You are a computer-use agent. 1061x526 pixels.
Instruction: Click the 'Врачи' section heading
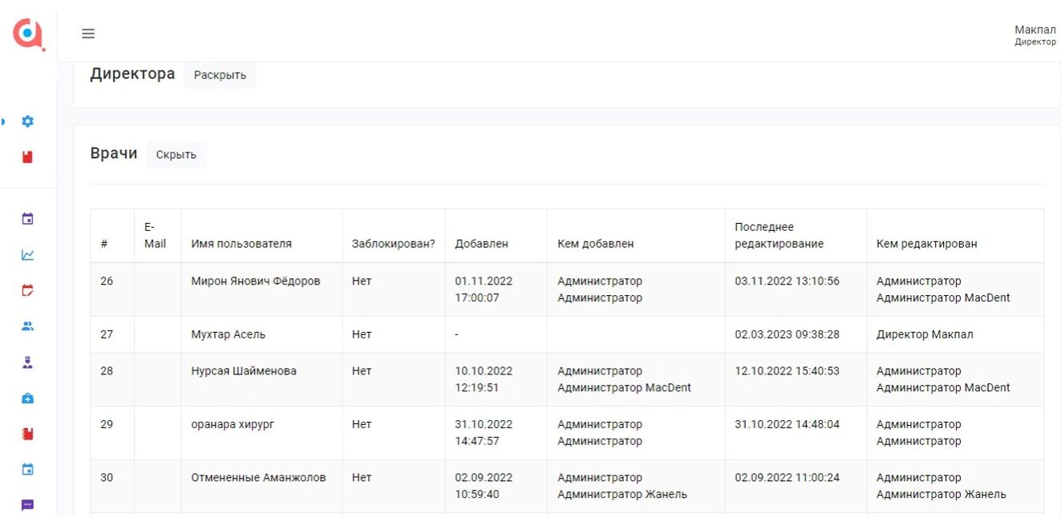coord(114,153)
